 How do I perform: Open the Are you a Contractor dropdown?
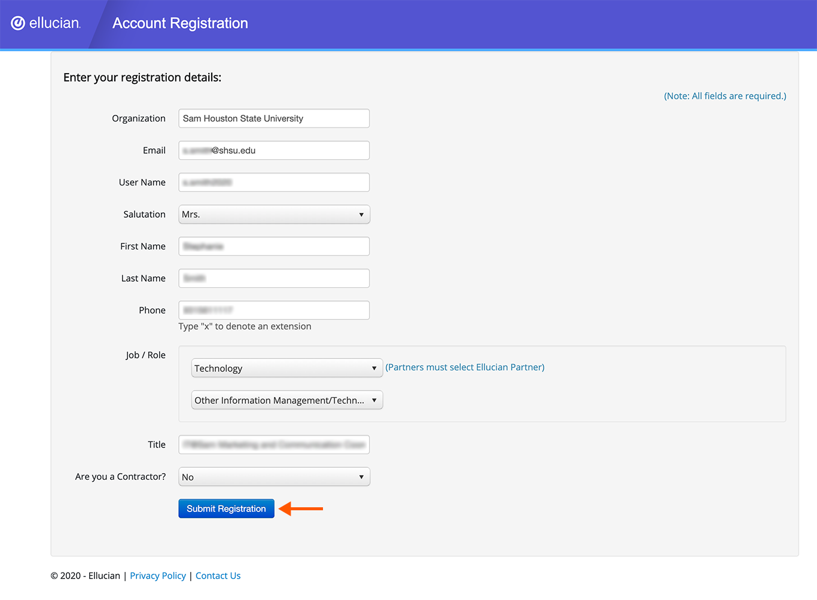(361, 477)
